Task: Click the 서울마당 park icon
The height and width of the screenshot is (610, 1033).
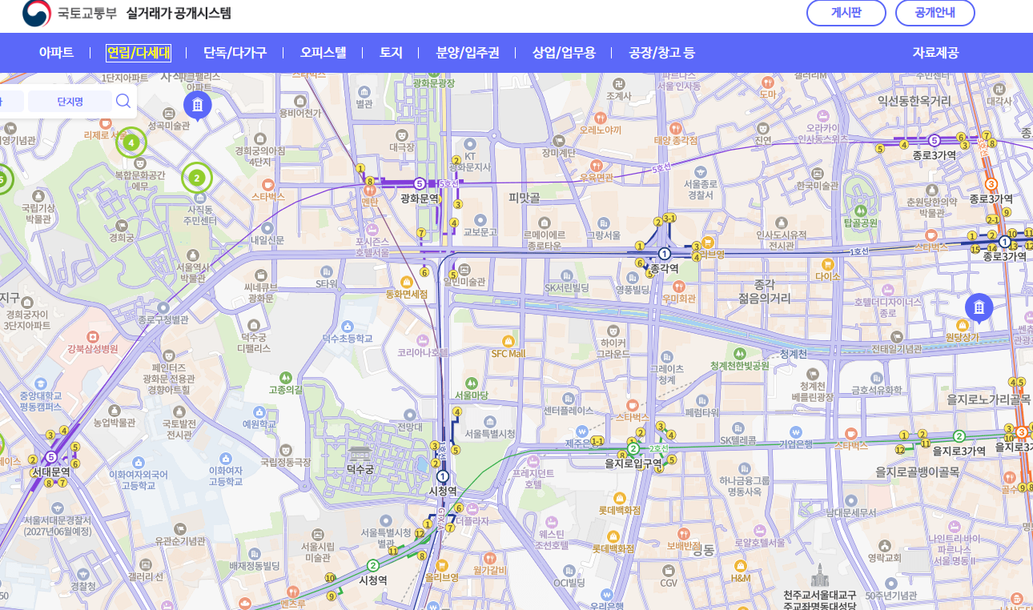Action: [471, 383]
